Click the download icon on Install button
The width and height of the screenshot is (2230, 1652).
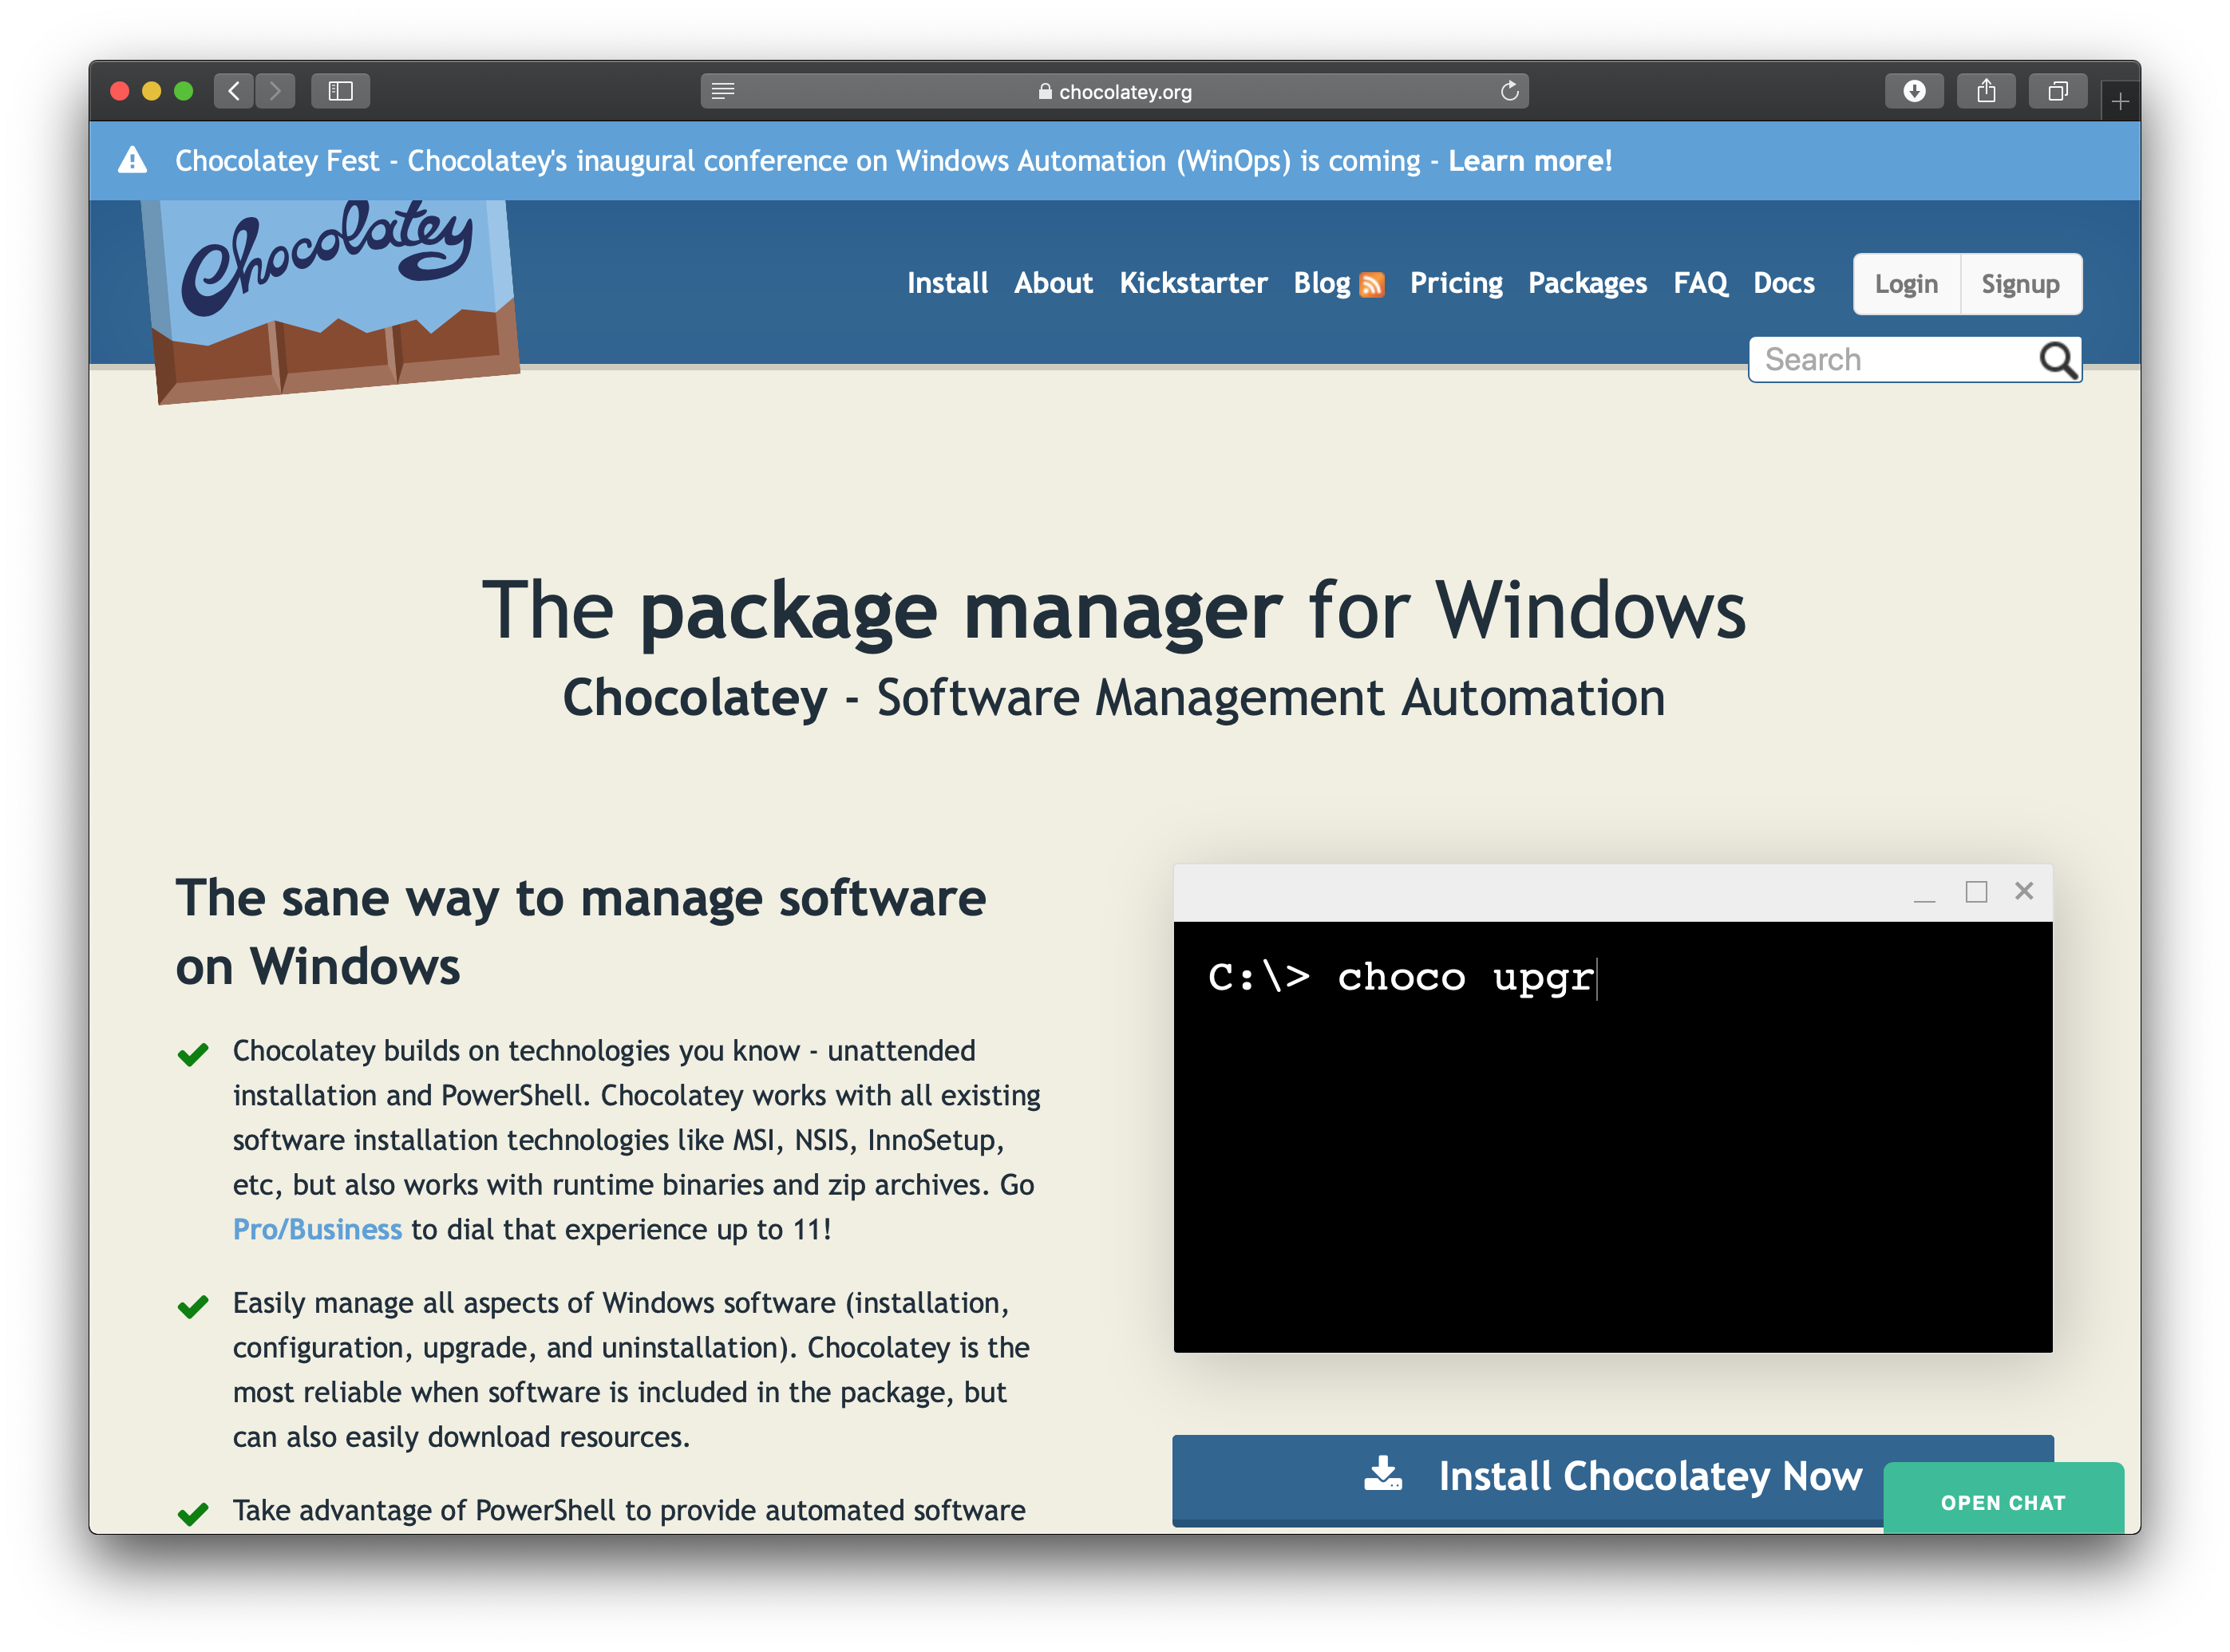click(x=1383, y=1473)
